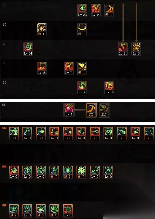
Task: Choose the orange slash skill marked Ctrl
Action: (109, 10)
